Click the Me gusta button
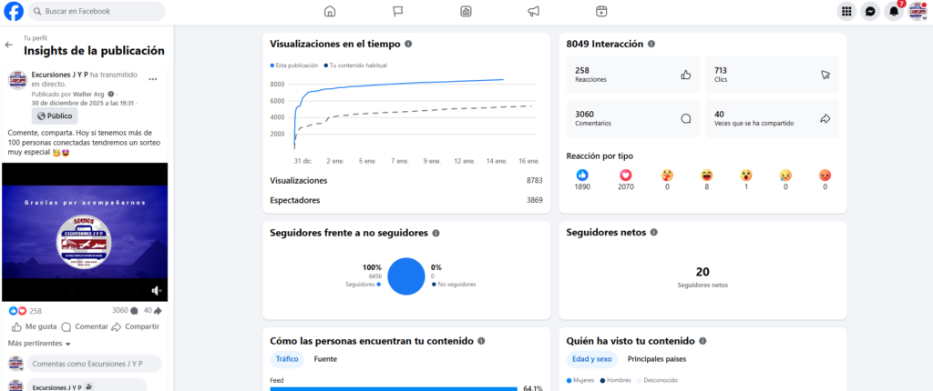This screenshot has height=391, width=933. 35,326
